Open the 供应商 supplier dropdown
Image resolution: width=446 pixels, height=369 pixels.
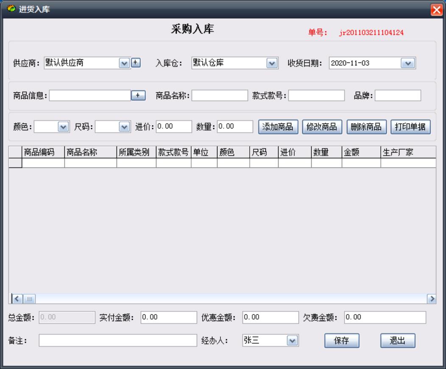[125, 63]
